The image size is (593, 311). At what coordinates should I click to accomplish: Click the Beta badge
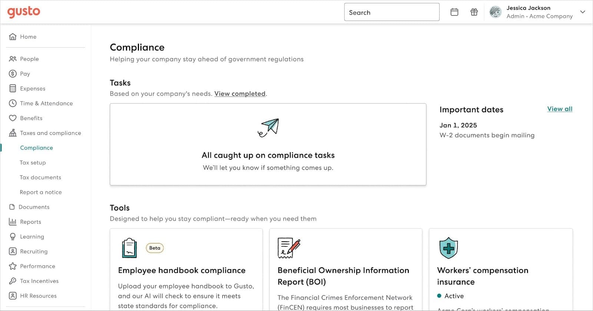click(x=155, y=248)
